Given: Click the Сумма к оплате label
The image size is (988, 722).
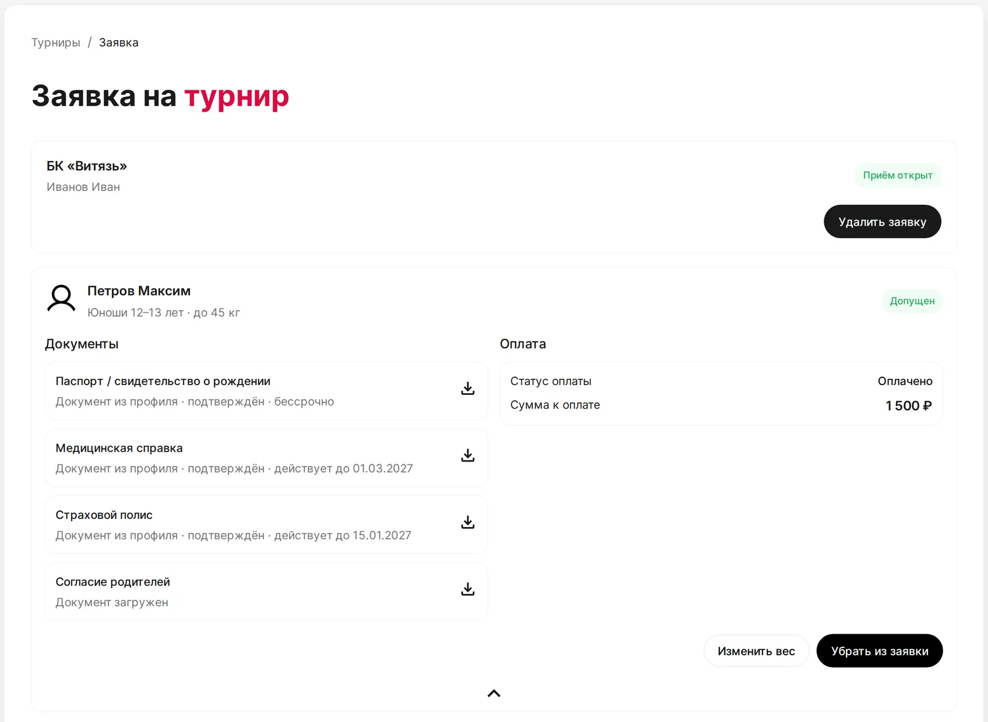Looking at the screenshot, I should (555, 405).
